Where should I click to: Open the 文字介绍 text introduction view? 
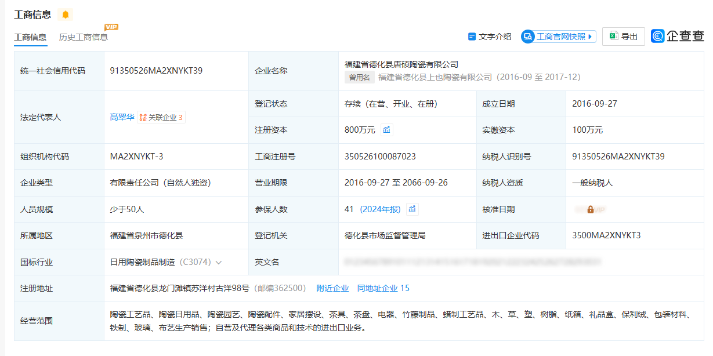(490, 37)
